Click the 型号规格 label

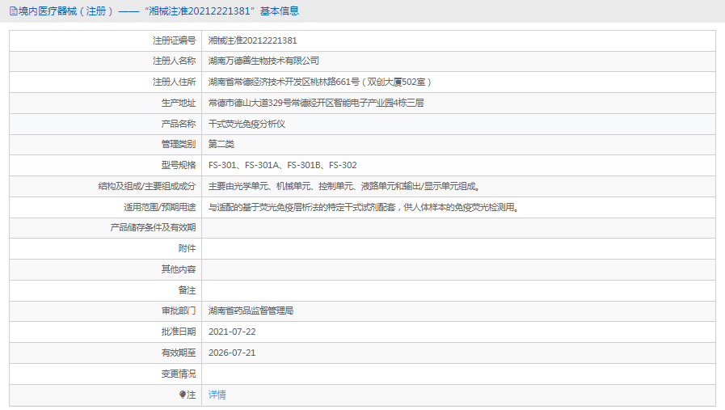179,165
